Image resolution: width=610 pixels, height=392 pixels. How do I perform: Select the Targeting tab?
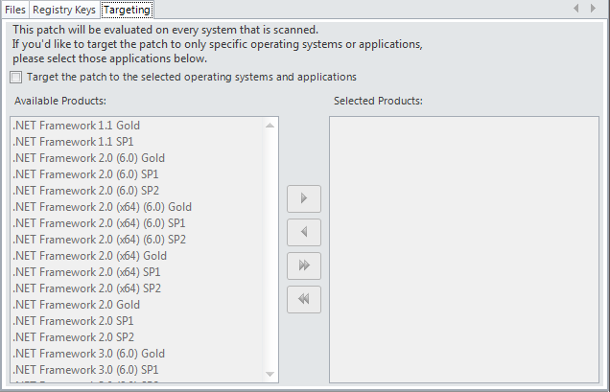pos(128,10)
